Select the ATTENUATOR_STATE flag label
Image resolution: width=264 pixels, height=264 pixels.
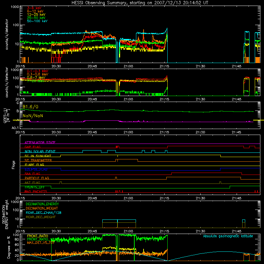pos(40,143)
